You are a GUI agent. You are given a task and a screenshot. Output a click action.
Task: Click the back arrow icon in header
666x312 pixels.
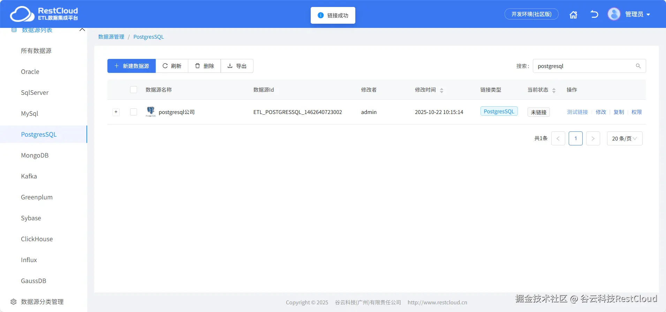pos(594,14)
